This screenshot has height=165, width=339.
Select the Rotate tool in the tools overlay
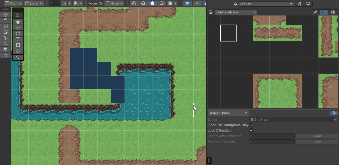tap(18, 33)
